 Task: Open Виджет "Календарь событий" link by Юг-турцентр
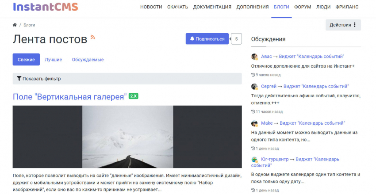tap(317, 159)
